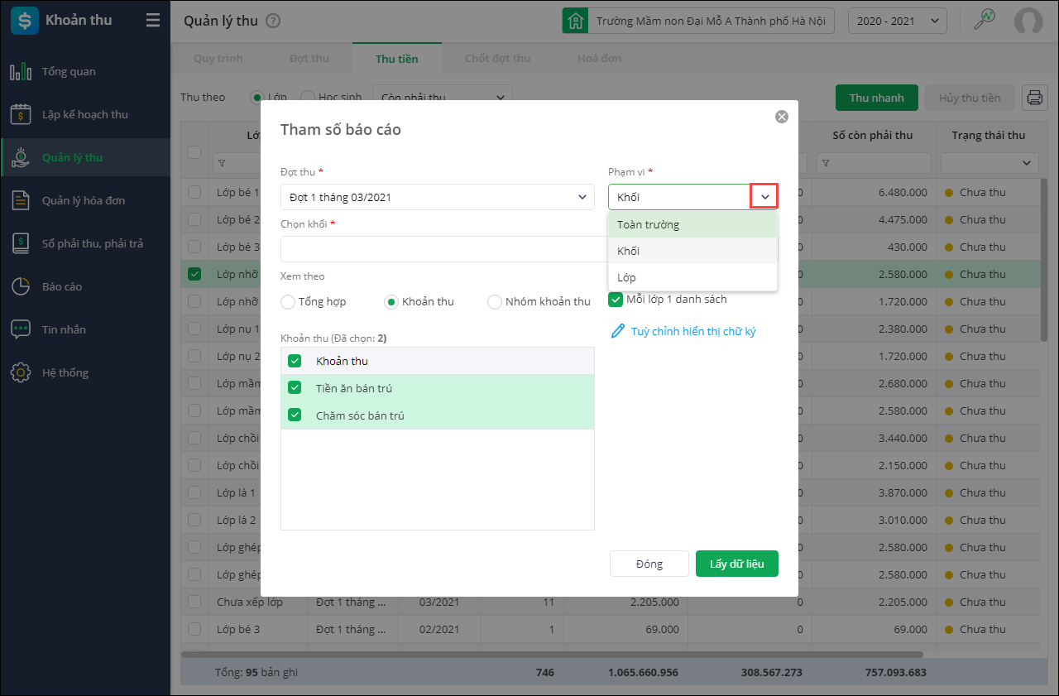
Task: Open Hệ thống gear icon
Action: click(21, 372)
